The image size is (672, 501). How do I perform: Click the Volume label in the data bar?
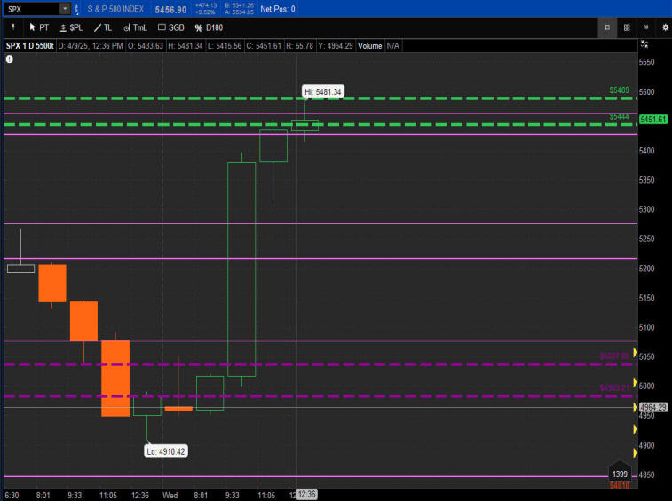pos(369,44)
